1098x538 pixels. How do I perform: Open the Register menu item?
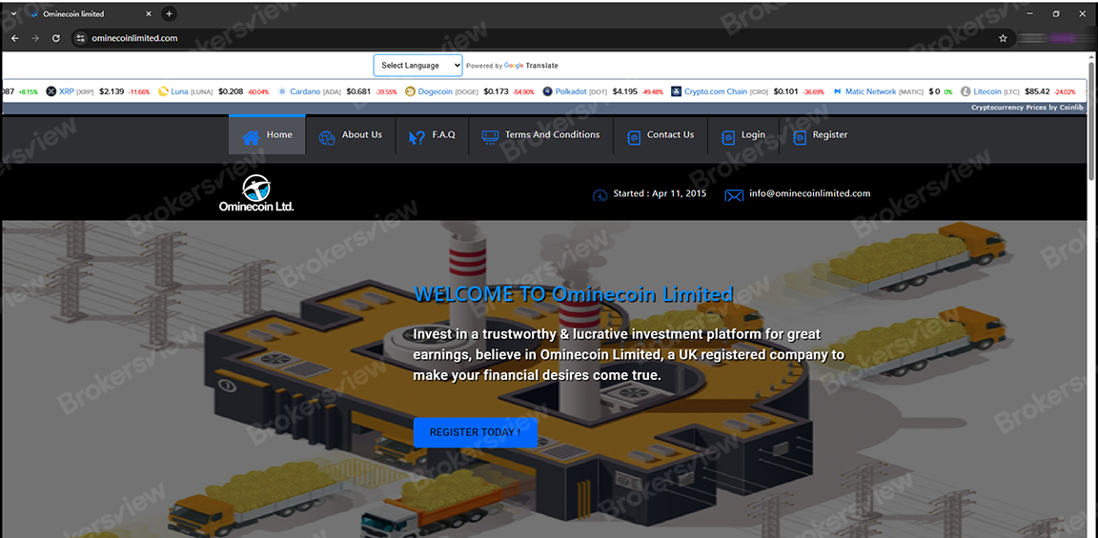830,134
